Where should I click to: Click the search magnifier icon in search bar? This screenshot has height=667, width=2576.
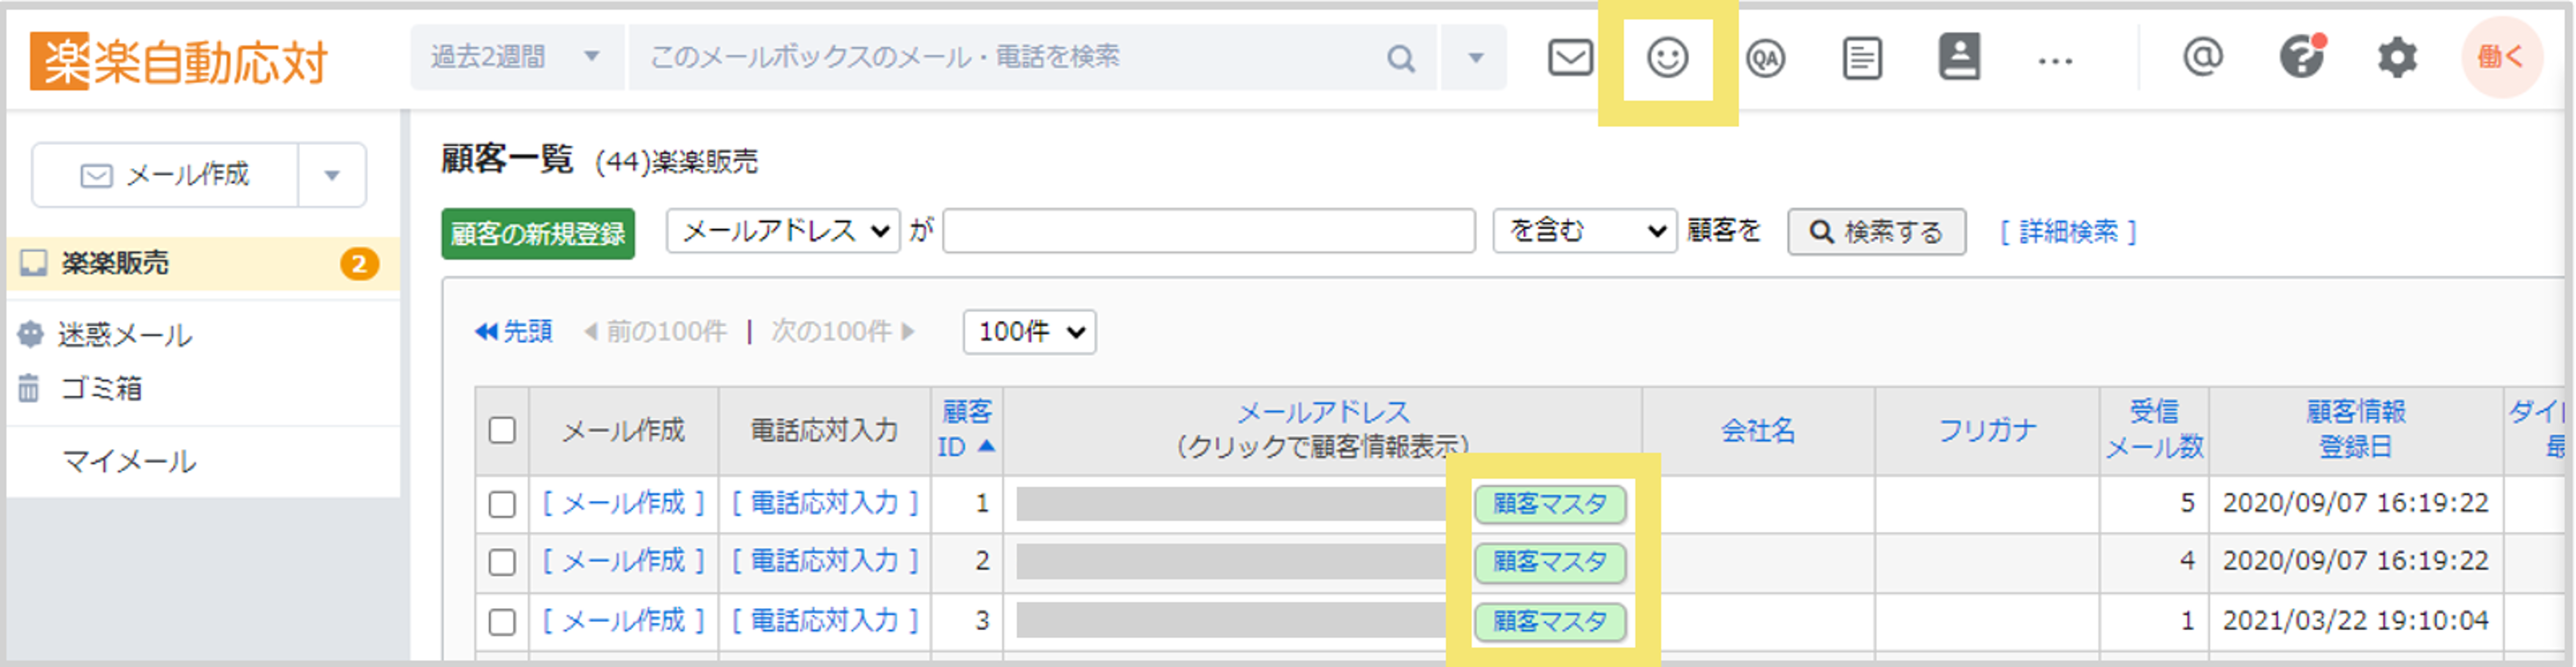coord(1401,59)
